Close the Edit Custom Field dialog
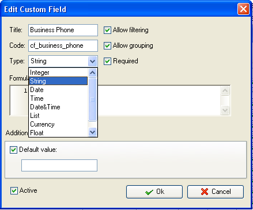Viewport: 253px width, 210px height. tap(243, 9)
